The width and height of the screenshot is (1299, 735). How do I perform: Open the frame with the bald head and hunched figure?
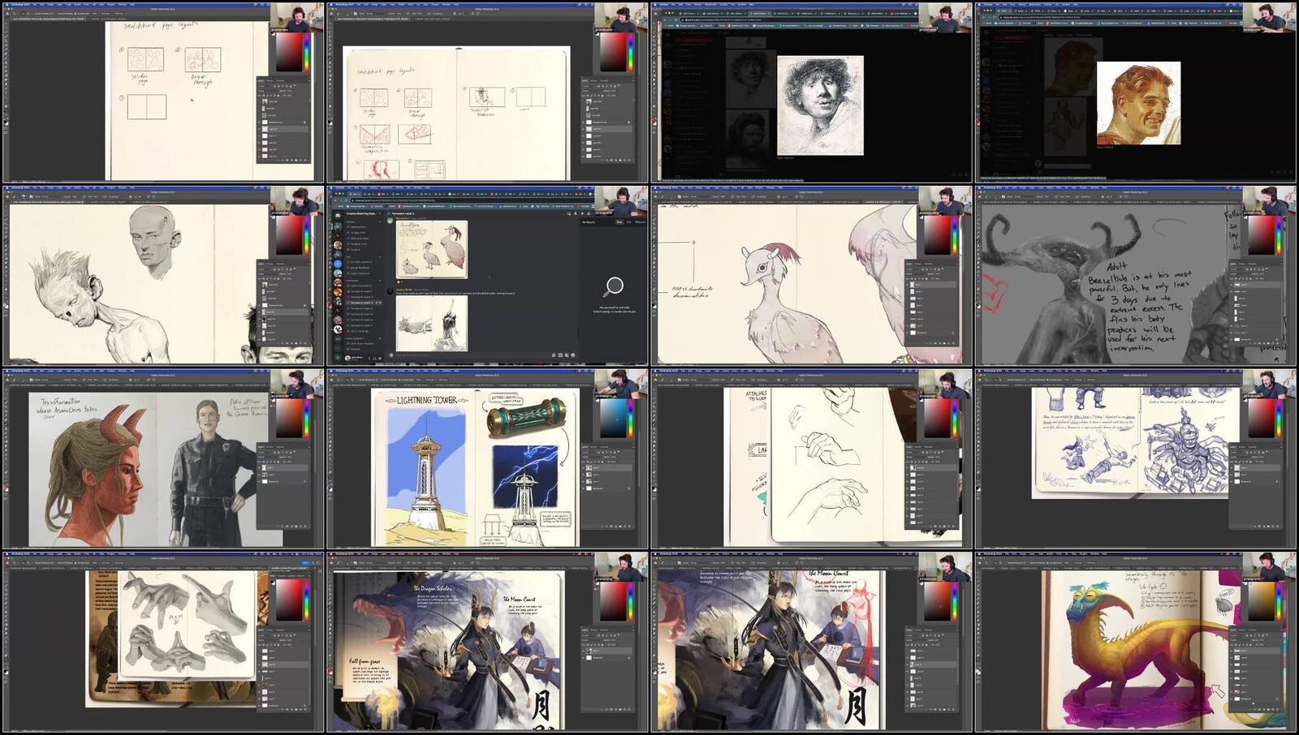pos(163,276)
